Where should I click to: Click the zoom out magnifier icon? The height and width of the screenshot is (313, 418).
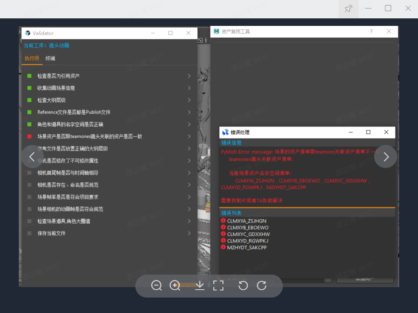coord(156,285)
